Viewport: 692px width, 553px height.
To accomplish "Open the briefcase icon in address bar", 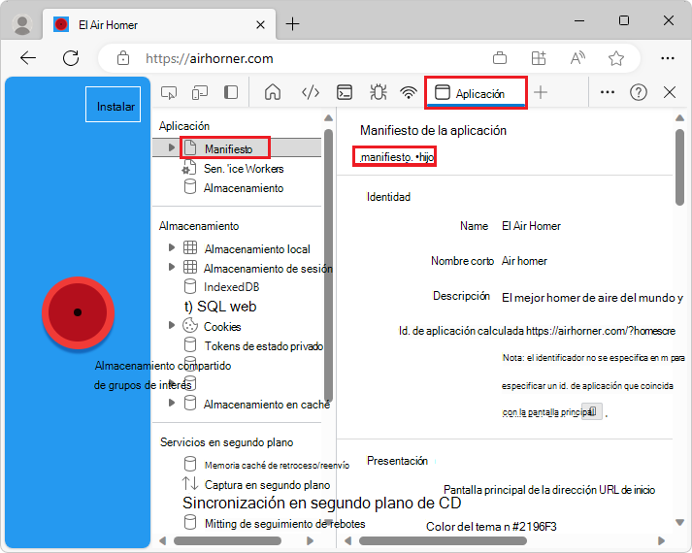I will 500,58.
